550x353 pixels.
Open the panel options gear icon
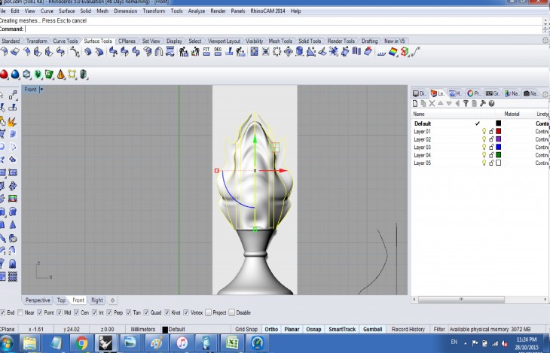(545, 93)
